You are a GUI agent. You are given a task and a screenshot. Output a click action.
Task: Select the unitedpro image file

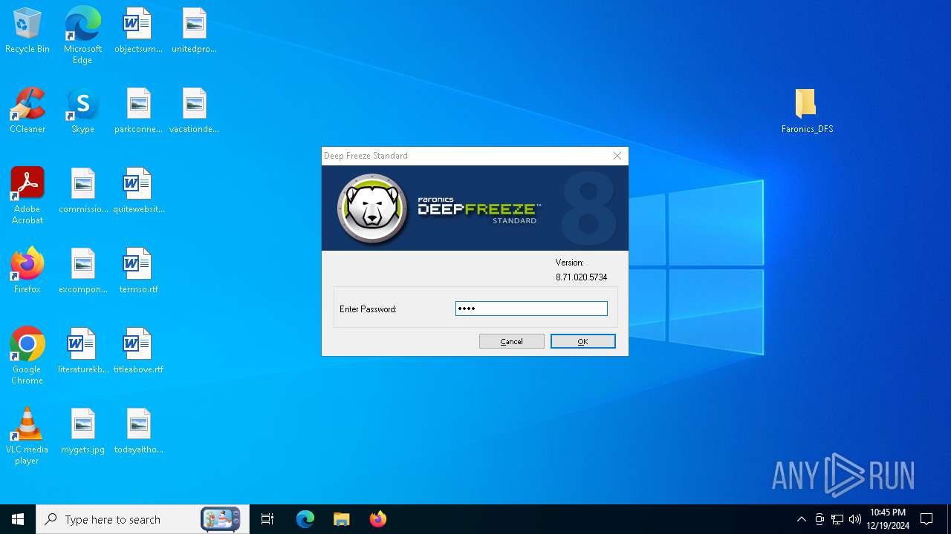click(194, 31)
